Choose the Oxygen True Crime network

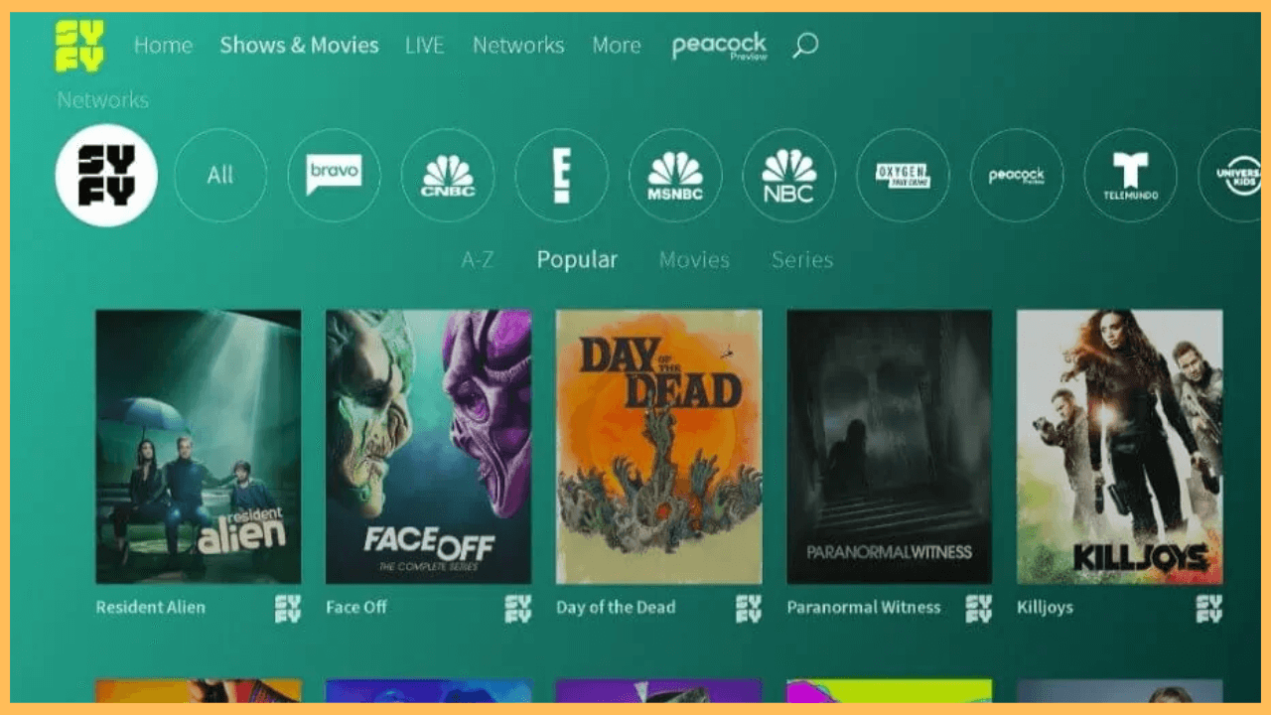tap(903, 175)
